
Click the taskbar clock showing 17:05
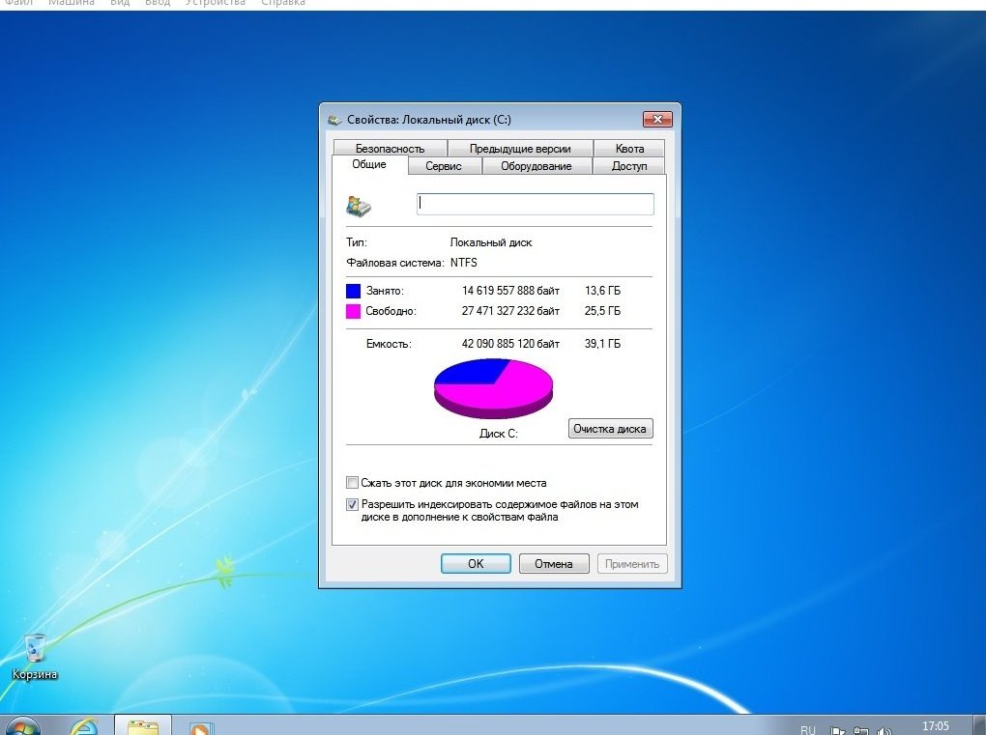(x=935, y=726)
